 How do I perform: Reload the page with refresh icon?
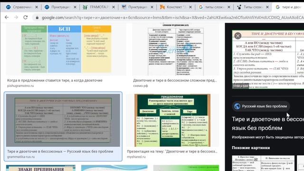(x=25, y=18)
